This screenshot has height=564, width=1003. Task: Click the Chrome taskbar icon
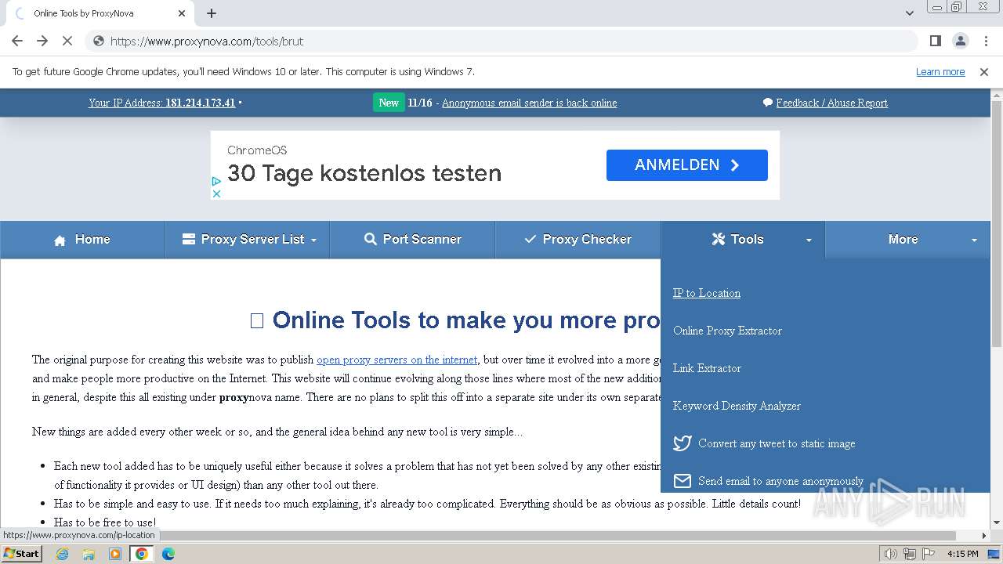click(x=142, y=554)
